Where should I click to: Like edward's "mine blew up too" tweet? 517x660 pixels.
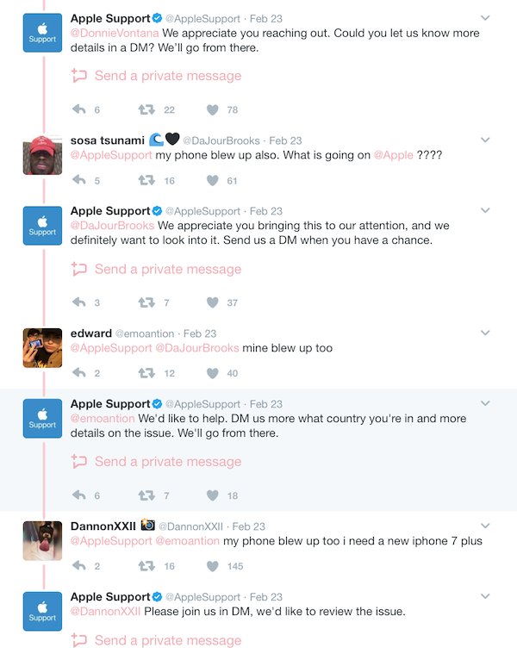tap(214, 373)
